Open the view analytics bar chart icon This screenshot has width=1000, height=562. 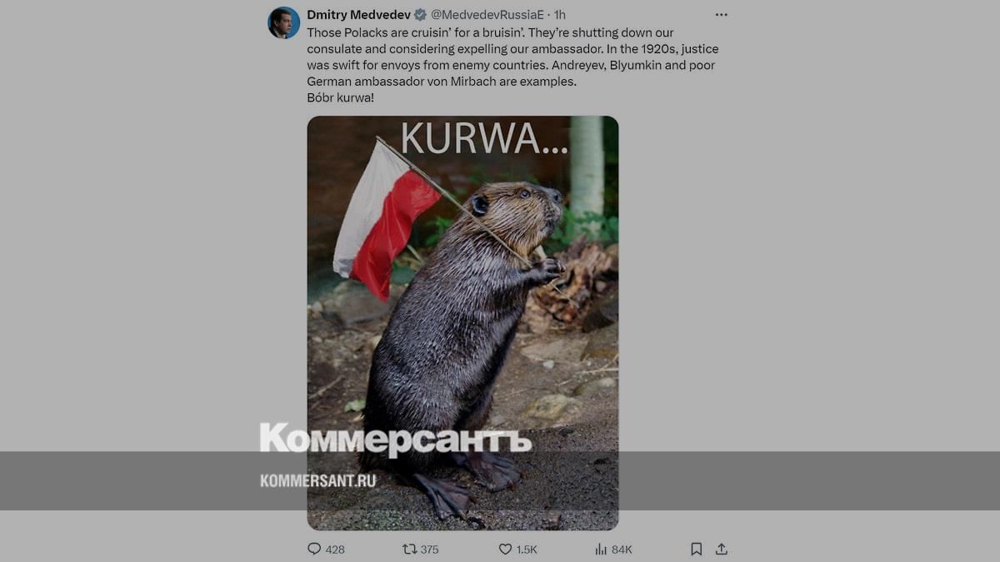click(601, 549)
